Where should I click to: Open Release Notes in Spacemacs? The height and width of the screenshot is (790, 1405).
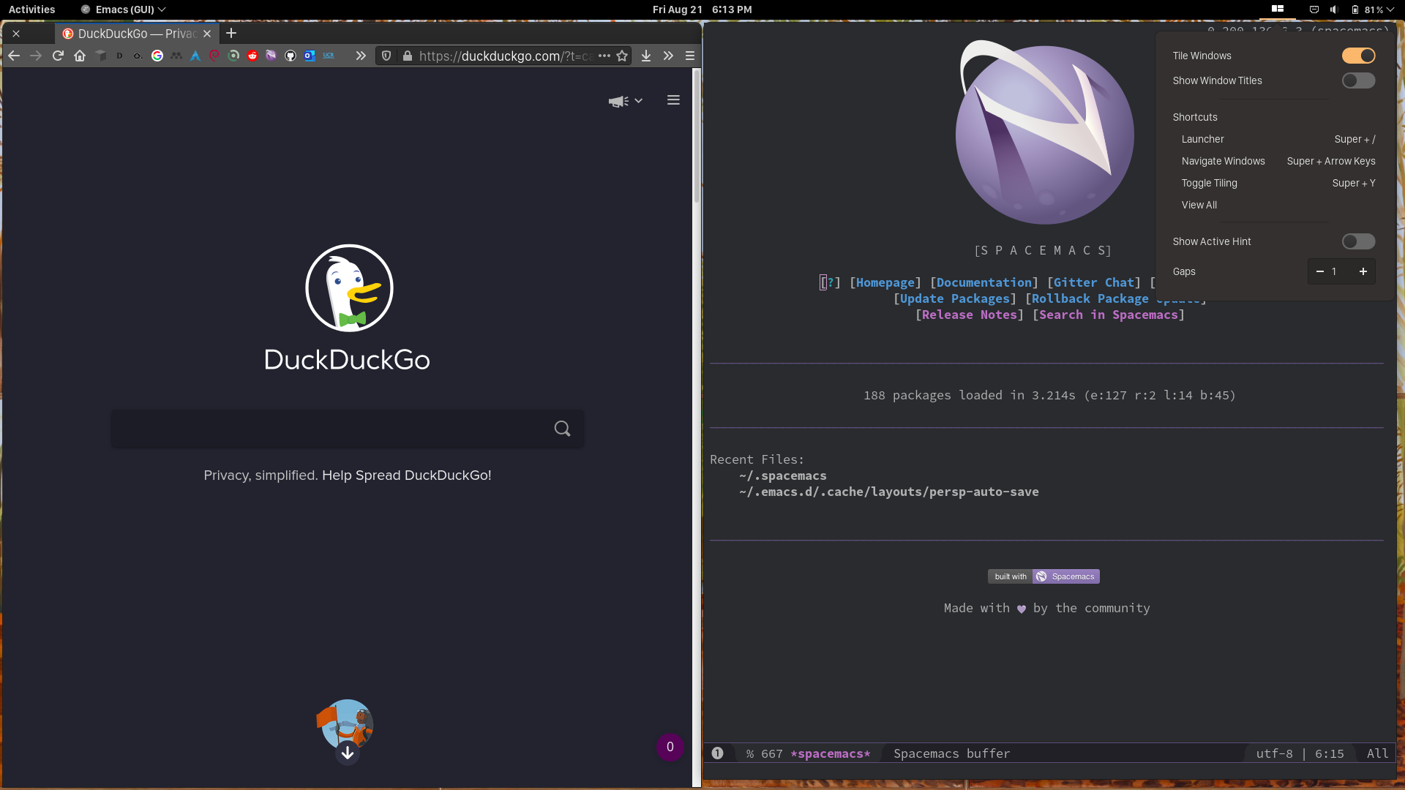(x=969, y=315)
